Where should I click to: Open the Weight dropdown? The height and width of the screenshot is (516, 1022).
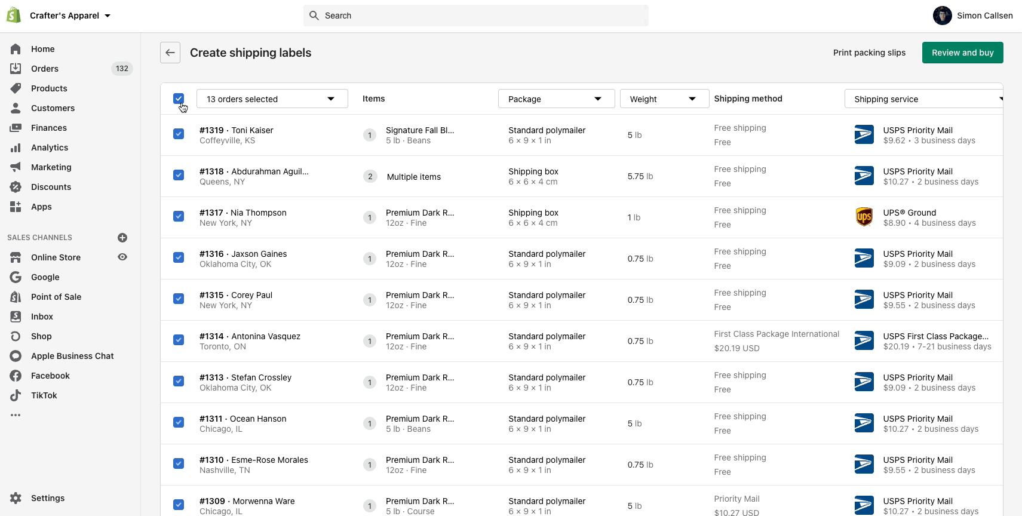pyautogui.click(x=664, y=99)
